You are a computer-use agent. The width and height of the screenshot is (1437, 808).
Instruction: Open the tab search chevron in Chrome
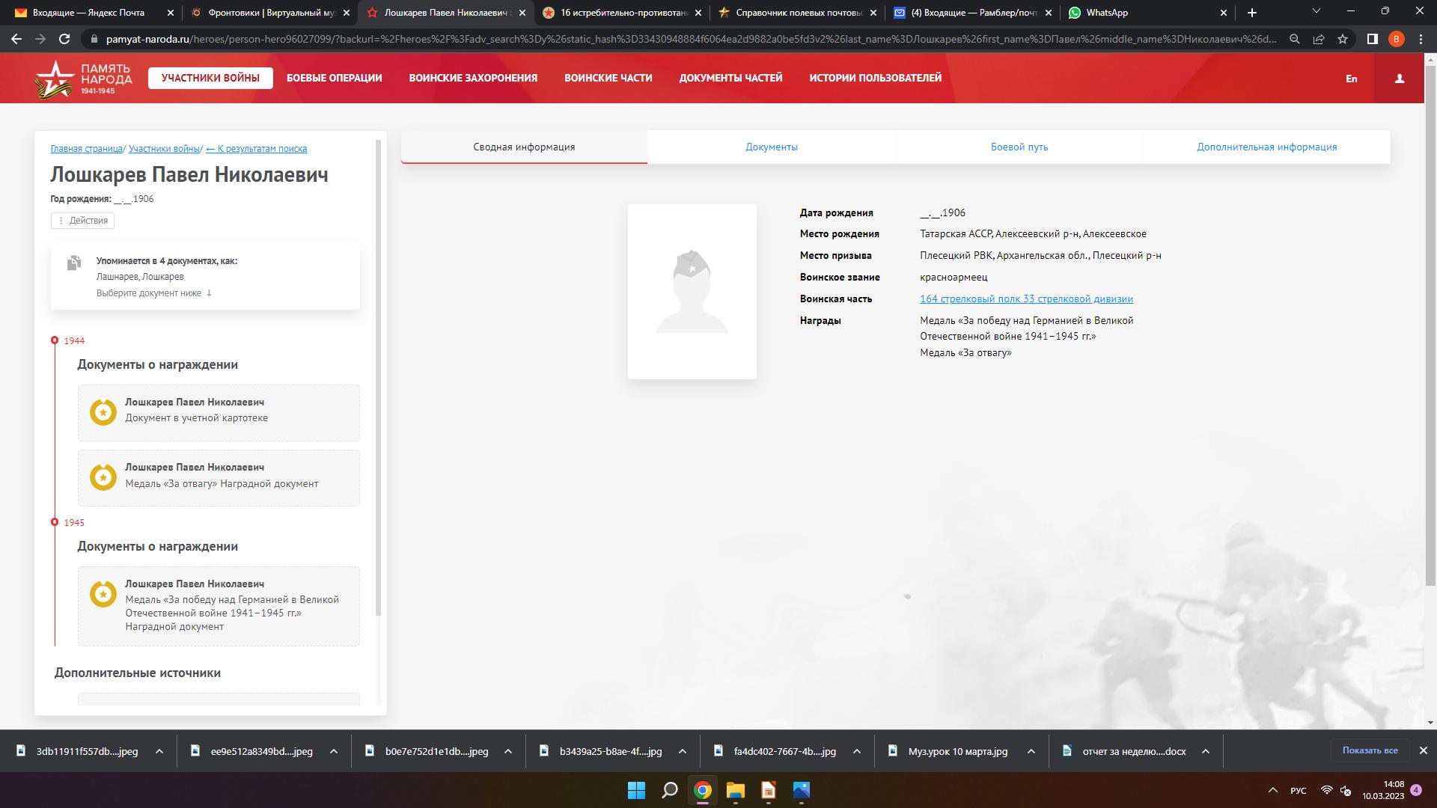pos(1318,12)
